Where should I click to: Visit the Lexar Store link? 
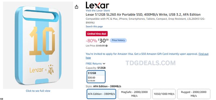98,11
